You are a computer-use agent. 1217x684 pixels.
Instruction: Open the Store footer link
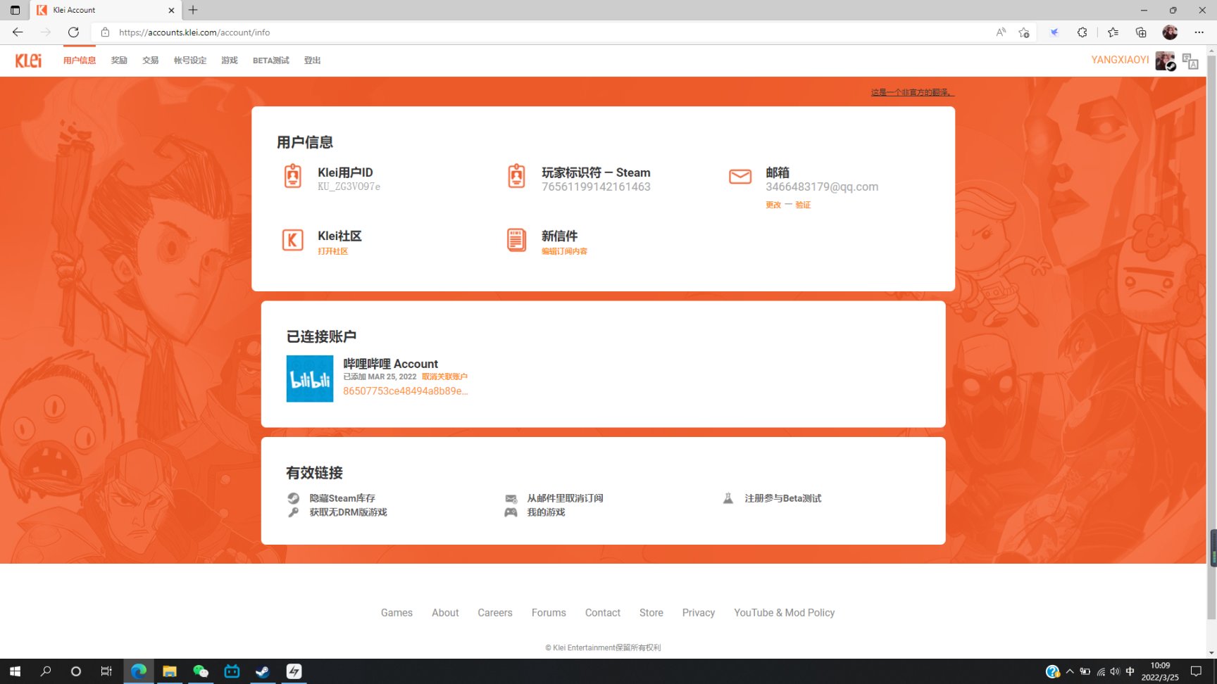pos(651,613)
